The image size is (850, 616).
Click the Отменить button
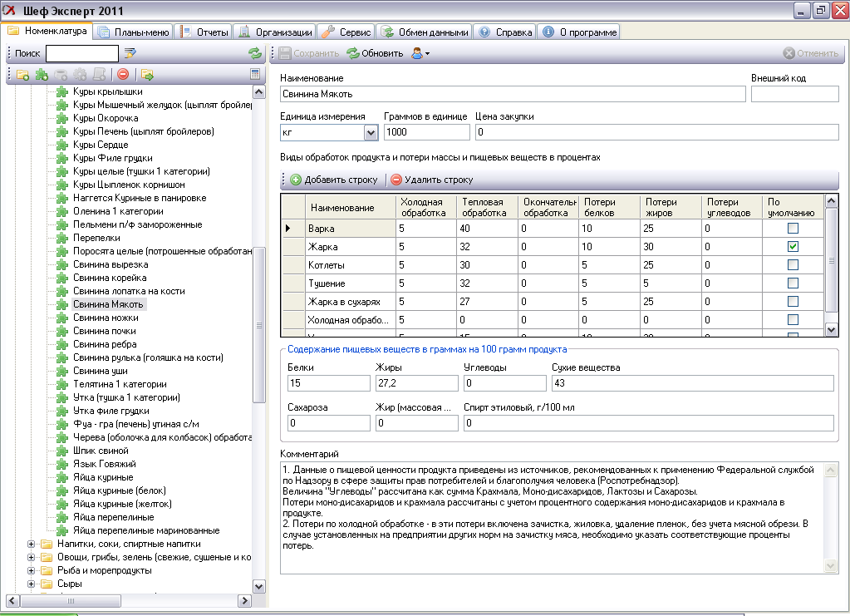[x=811, y=53]
